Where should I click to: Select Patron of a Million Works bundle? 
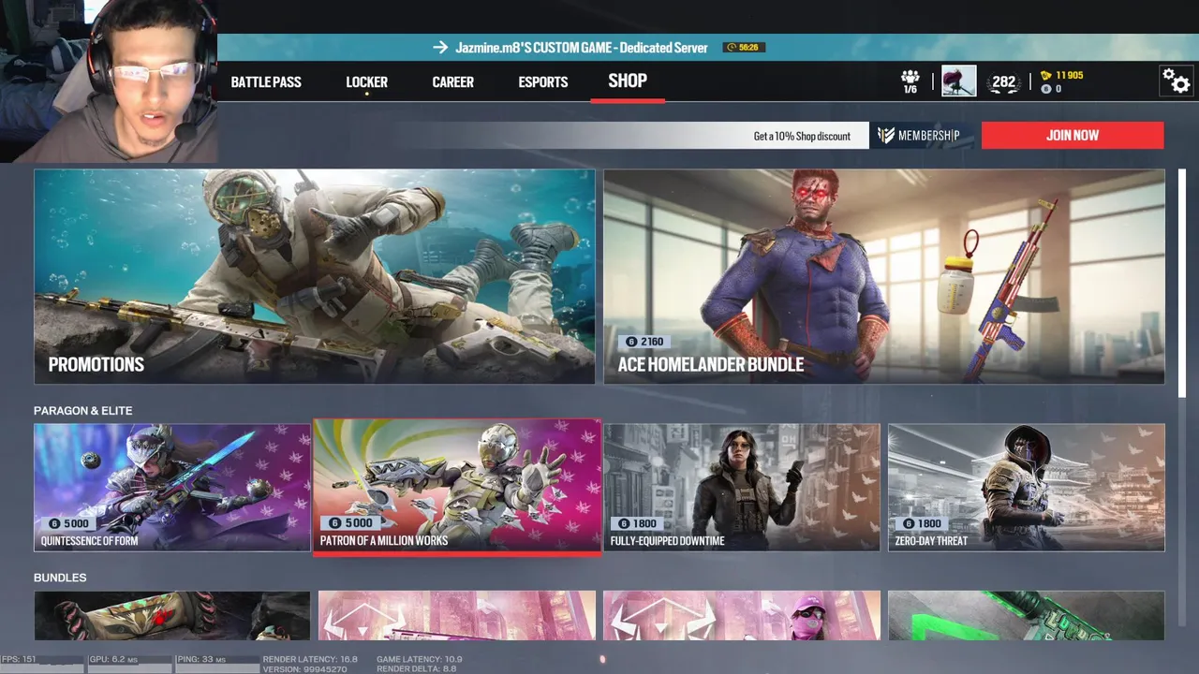point(457,487)
